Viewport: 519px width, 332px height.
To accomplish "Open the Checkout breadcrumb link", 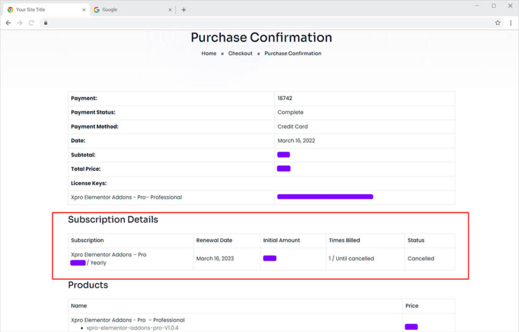I will coord(240,53).
